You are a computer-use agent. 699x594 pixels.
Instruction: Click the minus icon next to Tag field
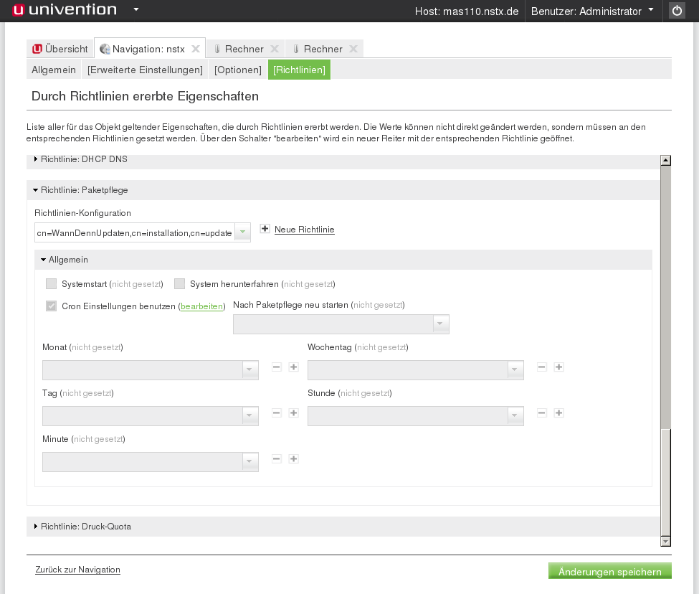click(x=277, y=413)
